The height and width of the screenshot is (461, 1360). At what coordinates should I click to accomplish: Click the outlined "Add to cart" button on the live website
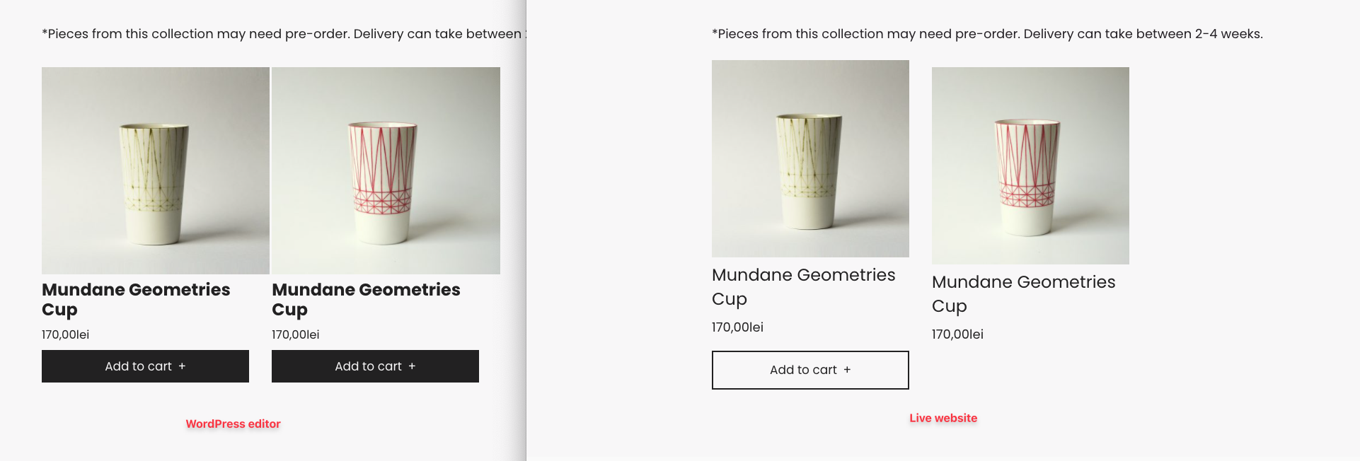(809, 370)
